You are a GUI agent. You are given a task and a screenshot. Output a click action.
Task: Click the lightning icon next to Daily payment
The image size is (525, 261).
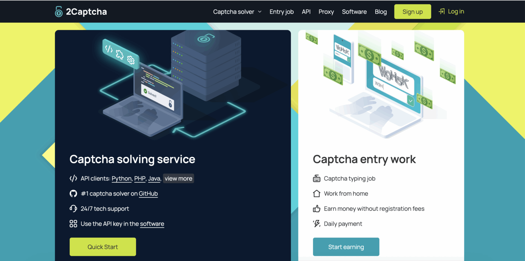[x=316, y=223]
